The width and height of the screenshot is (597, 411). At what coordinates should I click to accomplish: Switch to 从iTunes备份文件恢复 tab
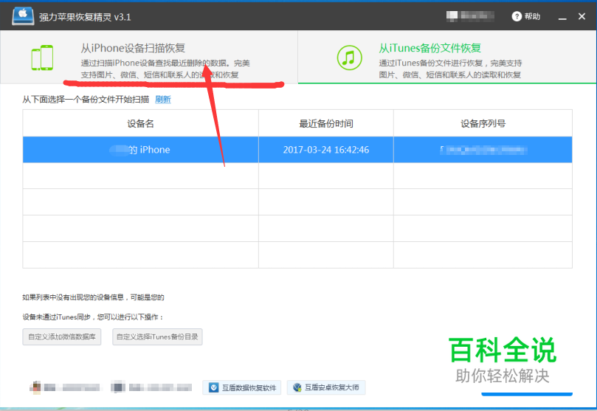447,57
